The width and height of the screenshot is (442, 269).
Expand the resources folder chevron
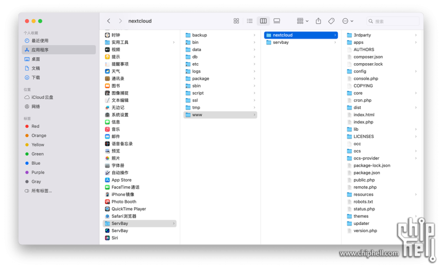tap(416, 195)
